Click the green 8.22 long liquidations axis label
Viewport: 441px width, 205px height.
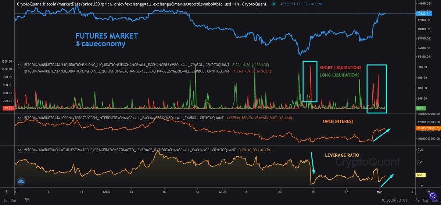(x=421, y=108)
